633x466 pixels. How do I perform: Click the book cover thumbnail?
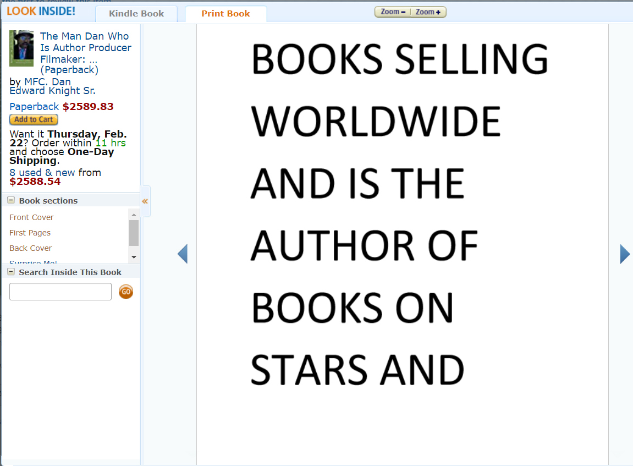(21, 48)
